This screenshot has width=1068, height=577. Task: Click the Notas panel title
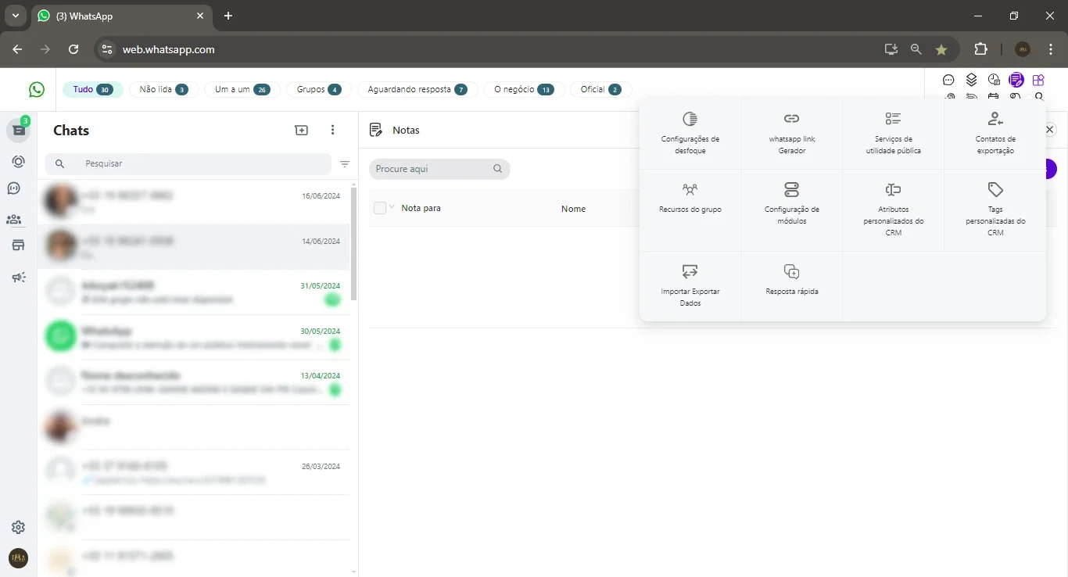406,131
